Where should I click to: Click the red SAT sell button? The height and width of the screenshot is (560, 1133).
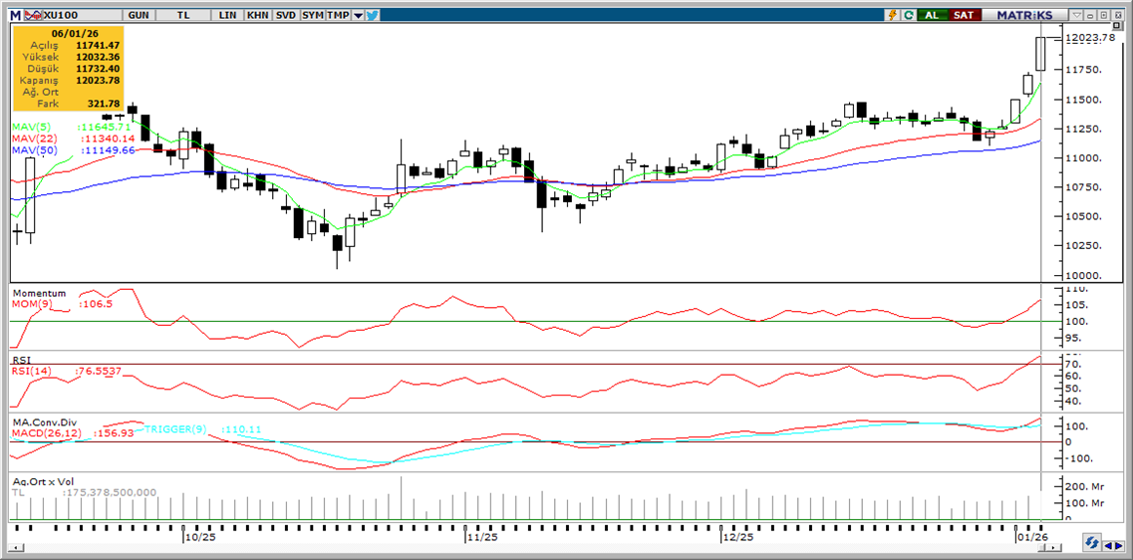(x=964, y=15)
